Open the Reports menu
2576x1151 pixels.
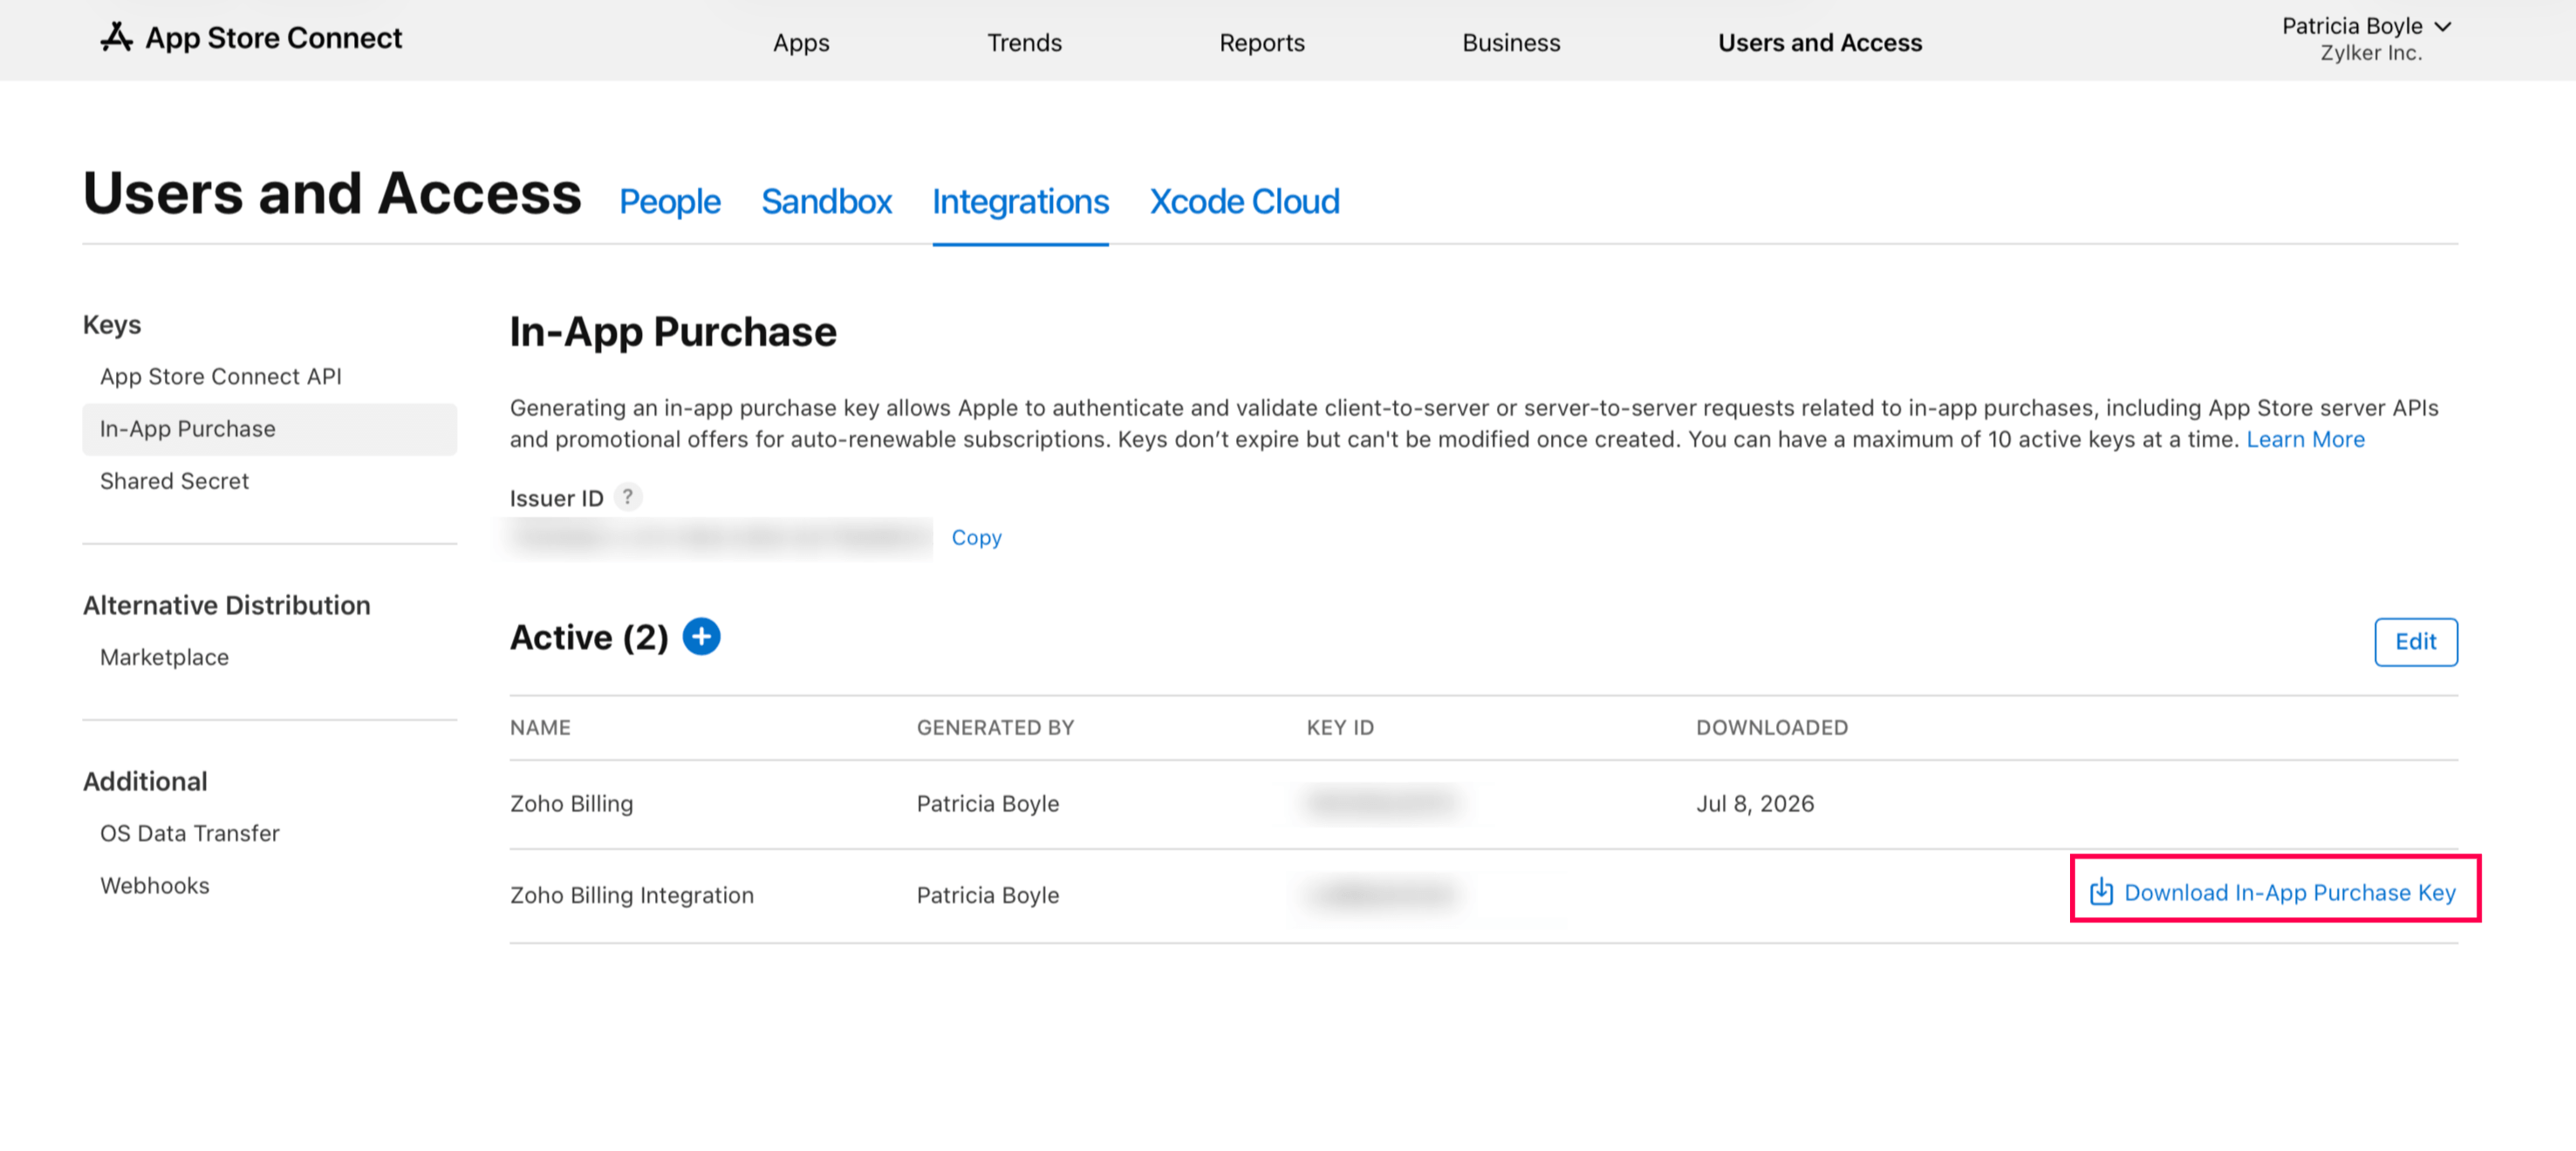click(x=1261, y=43)
